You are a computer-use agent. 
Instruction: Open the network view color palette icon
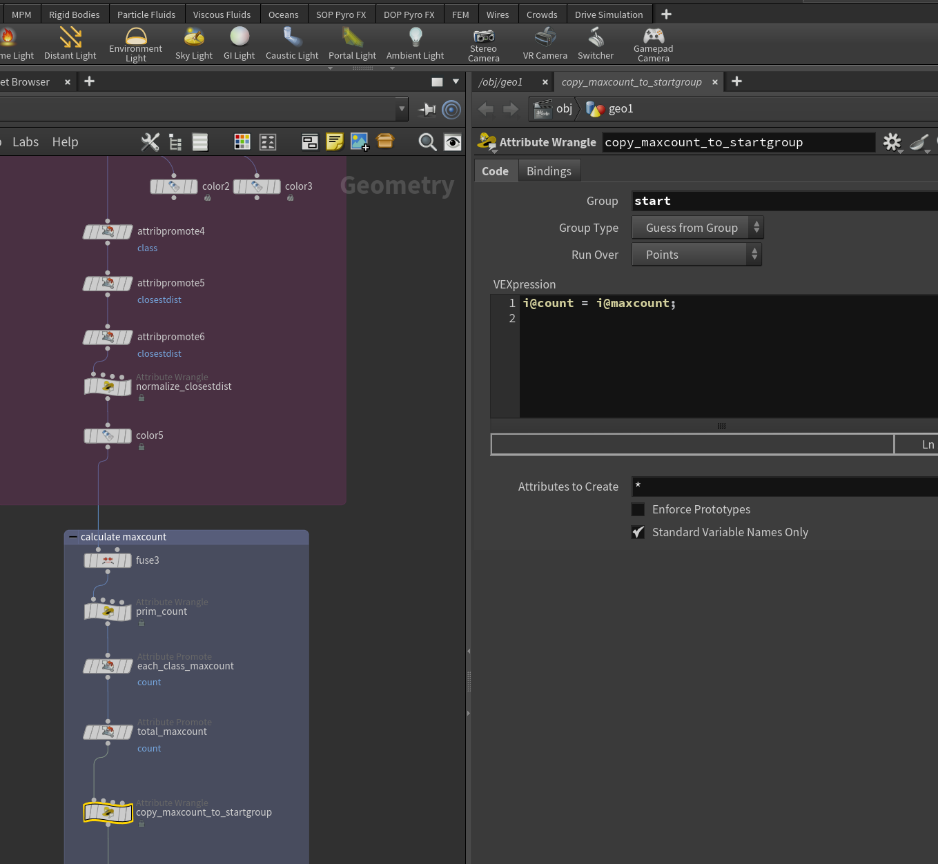click(242, 142)
